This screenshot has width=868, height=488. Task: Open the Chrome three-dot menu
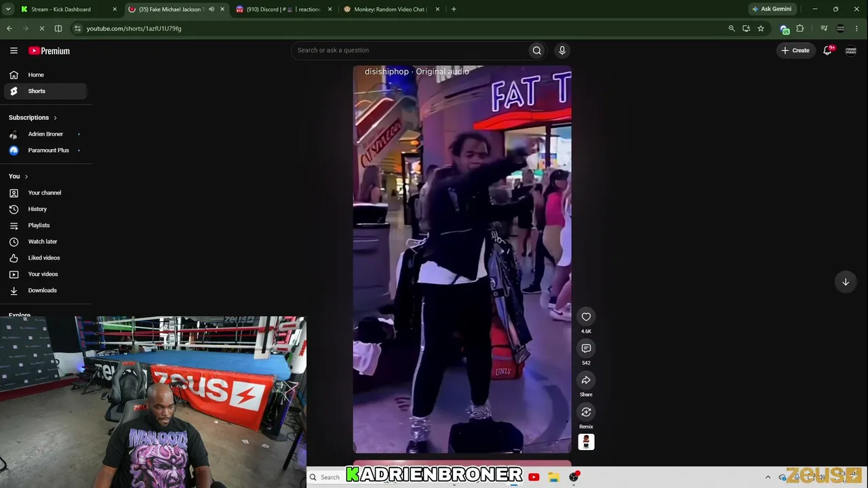[x=858, y=28]
